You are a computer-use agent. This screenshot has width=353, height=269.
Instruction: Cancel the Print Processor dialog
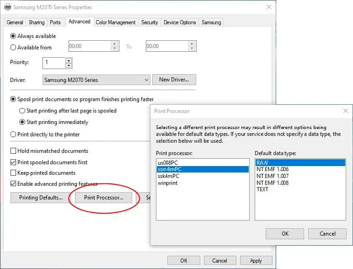pyautogui.click(x=327, y=234)
